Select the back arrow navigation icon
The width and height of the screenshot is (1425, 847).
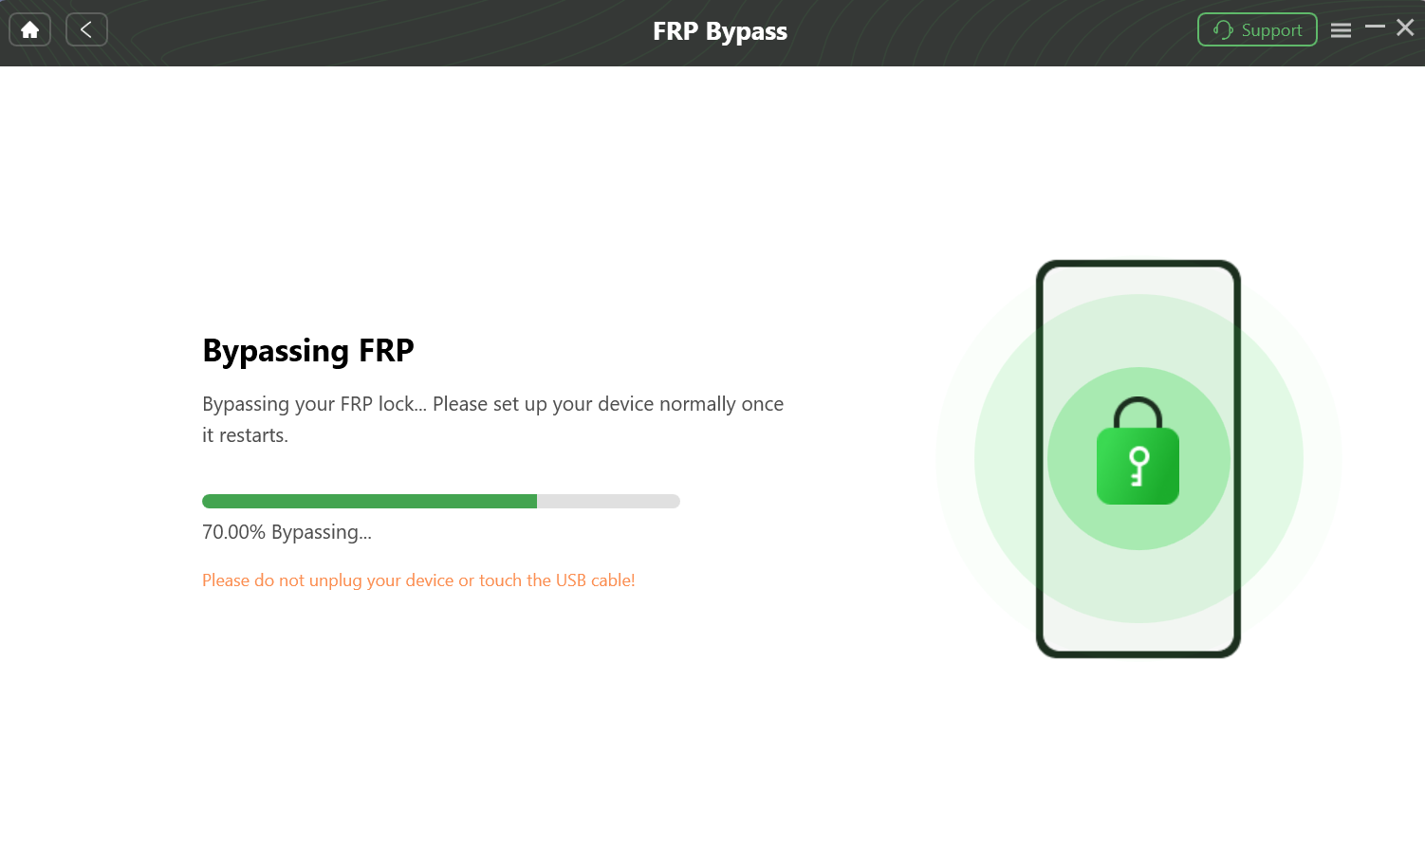[x=86, y=29]
